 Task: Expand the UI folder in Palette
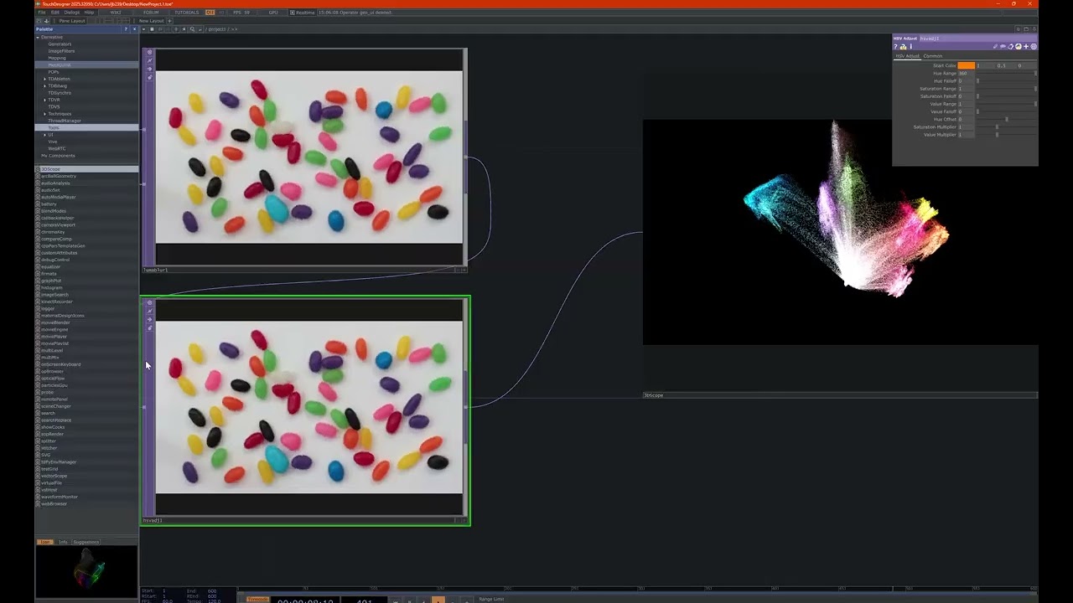click(44, 134)
